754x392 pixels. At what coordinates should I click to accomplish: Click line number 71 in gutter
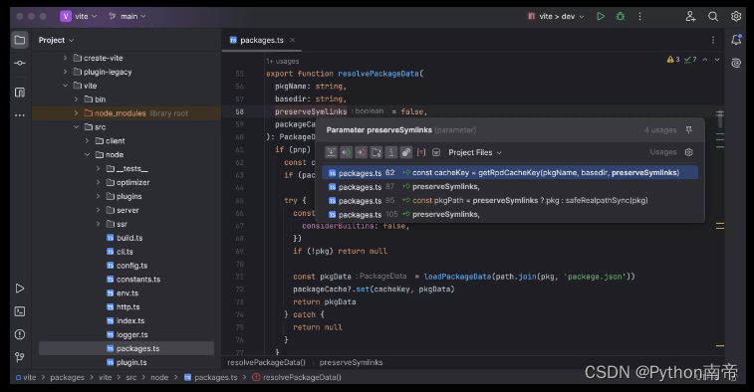pos(239,277)
